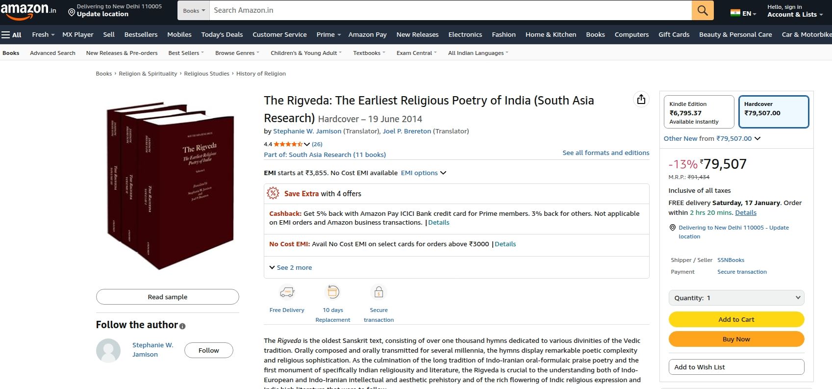The image size is (832, 389).
Task: Click the Free Delivery truck icon
Action: (287, 293)
